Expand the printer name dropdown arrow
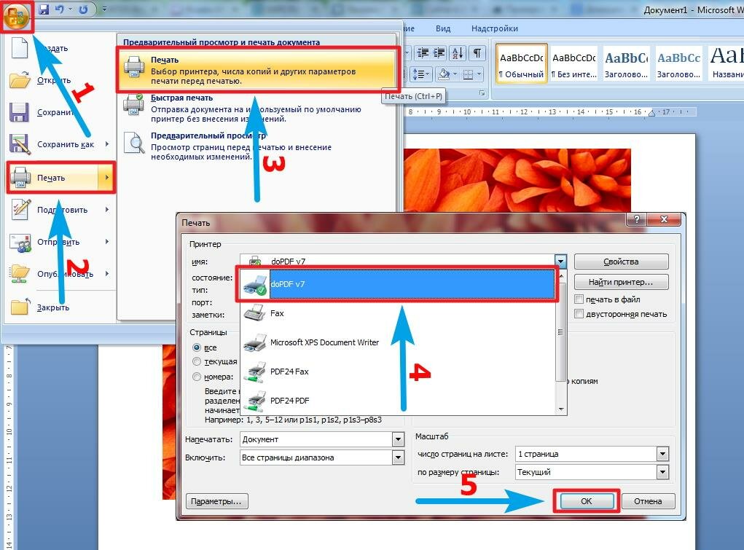Screen dimensions: 744x550 coord(561,261)
